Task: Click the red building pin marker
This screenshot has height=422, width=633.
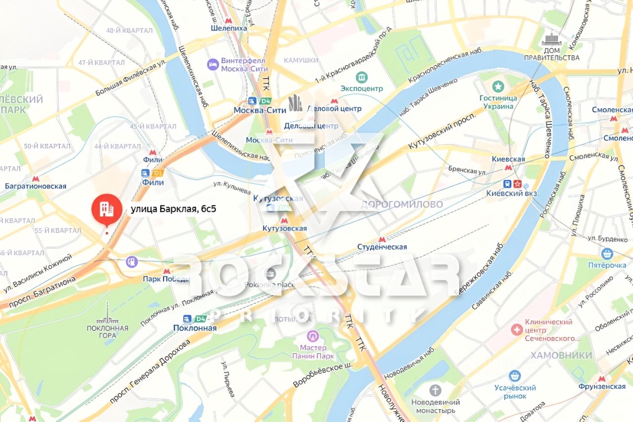Action: point(106,209)
